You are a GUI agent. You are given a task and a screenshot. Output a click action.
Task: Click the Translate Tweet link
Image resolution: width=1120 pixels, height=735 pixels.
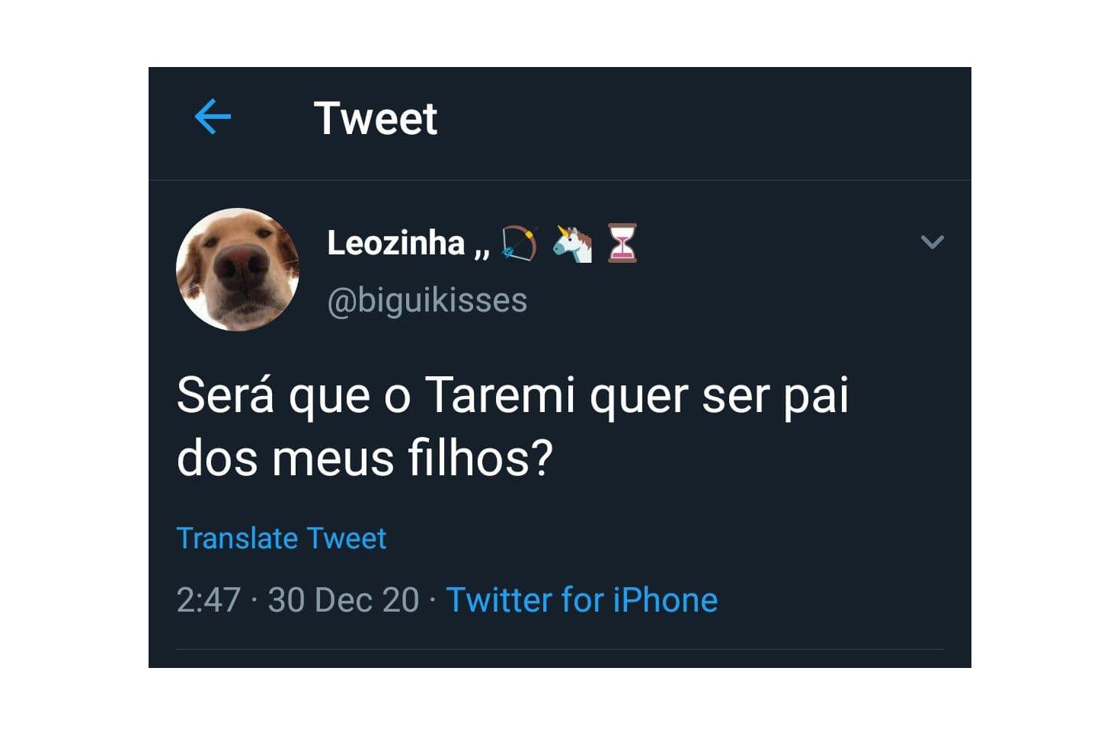click(x=281, y=538)
